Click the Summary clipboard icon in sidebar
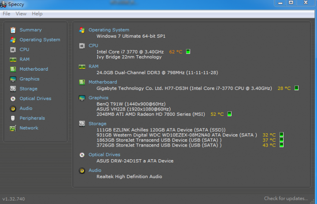 pyautogui.click(x=13, y=30)
